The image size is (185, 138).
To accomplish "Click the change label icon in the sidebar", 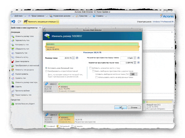I will (x=13, y=57).
